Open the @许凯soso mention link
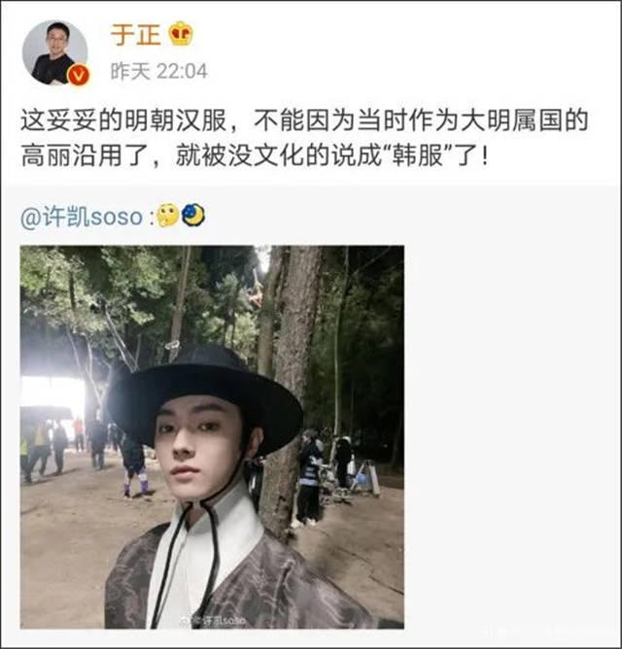The height and width of the screenshot is (649, 622). pos(82,217)
